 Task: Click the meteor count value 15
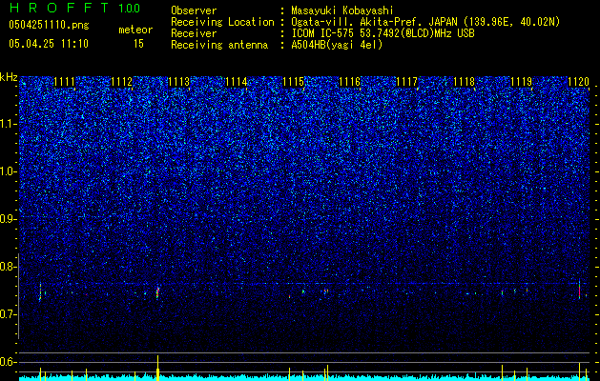point(138,44)
